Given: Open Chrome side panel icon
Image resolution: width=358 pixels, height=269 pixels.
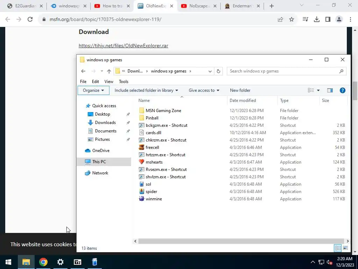Looking at the screenshot, I should point(328,20).
